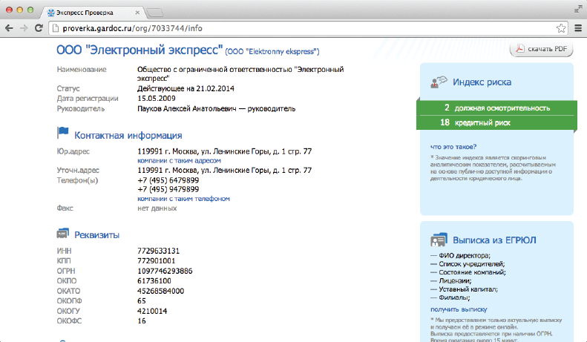The height and width of the screenshot is (342, 587).
Task: Click Факс value нет данных
Action: point(157,208)
